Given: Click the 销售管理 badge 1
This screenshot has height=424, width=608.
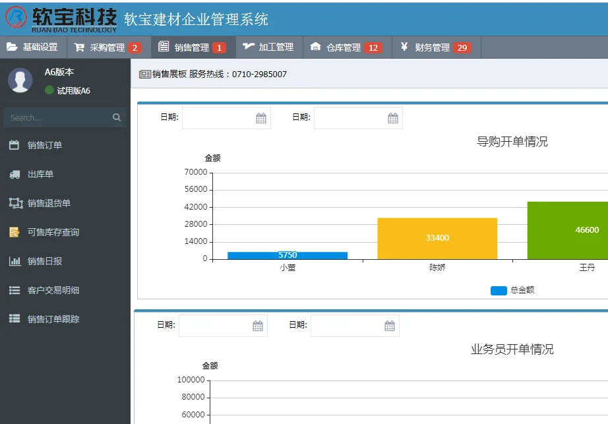Looking at the screenshot, I should (219, 47).
